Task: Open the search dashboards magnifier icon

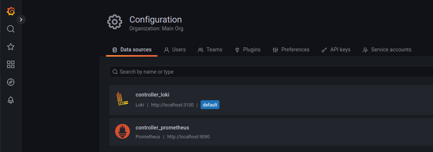Action: (x=10, y=29)
